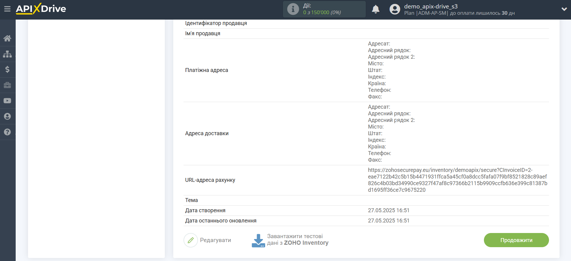Viewport: 571px width, 261px height.
Task: Click the actions counter 0 з 150'000
Action: coord(322,12)
